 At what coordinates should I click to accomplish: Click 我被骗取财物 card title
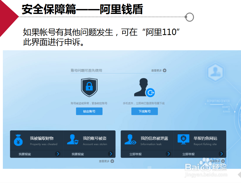(42, 138)
